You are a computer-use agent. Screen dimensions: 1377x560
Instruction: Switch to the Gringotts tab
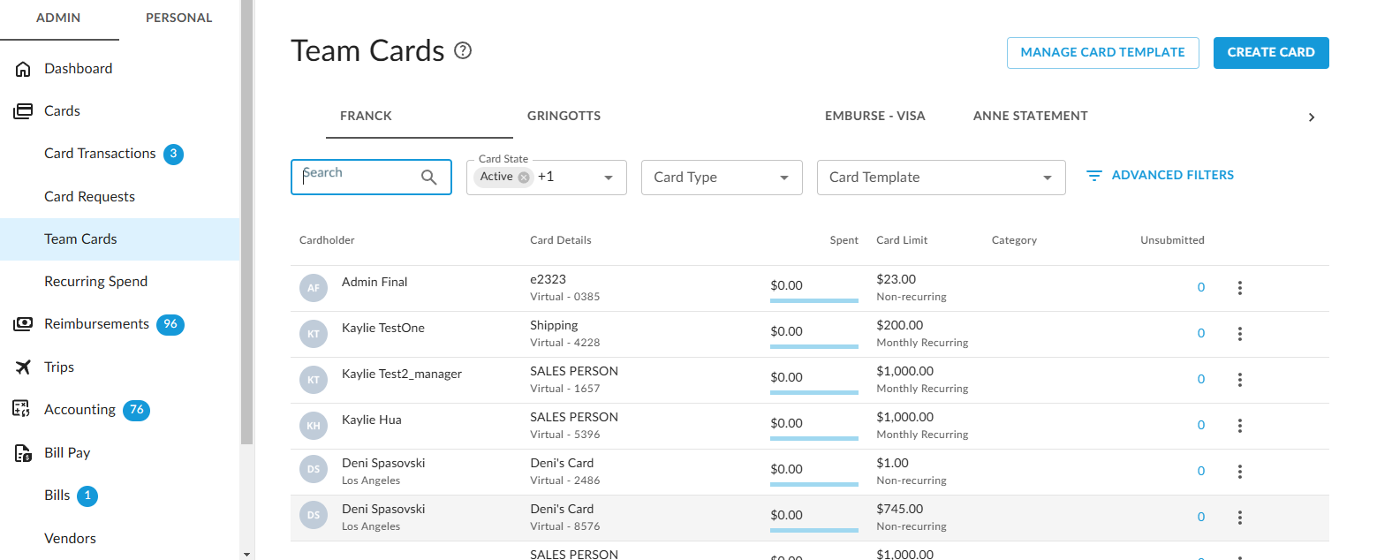click(x=564, y=116)
